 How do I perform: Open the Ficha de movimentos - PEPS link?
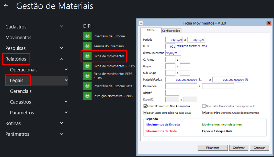click(x=114, y=66)
